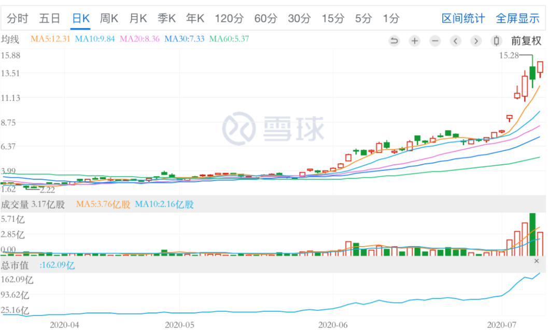Click the MA10:9.84 indicator label
This screenshot has height=330, width=560.
[x=95, y=39]
